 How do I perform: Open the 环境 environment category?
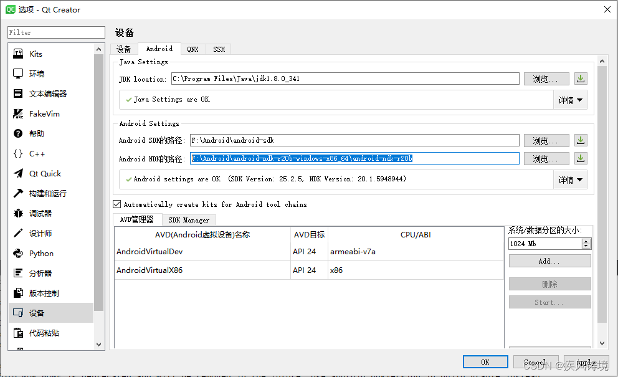pyautogui.click(x=51, y=74)
